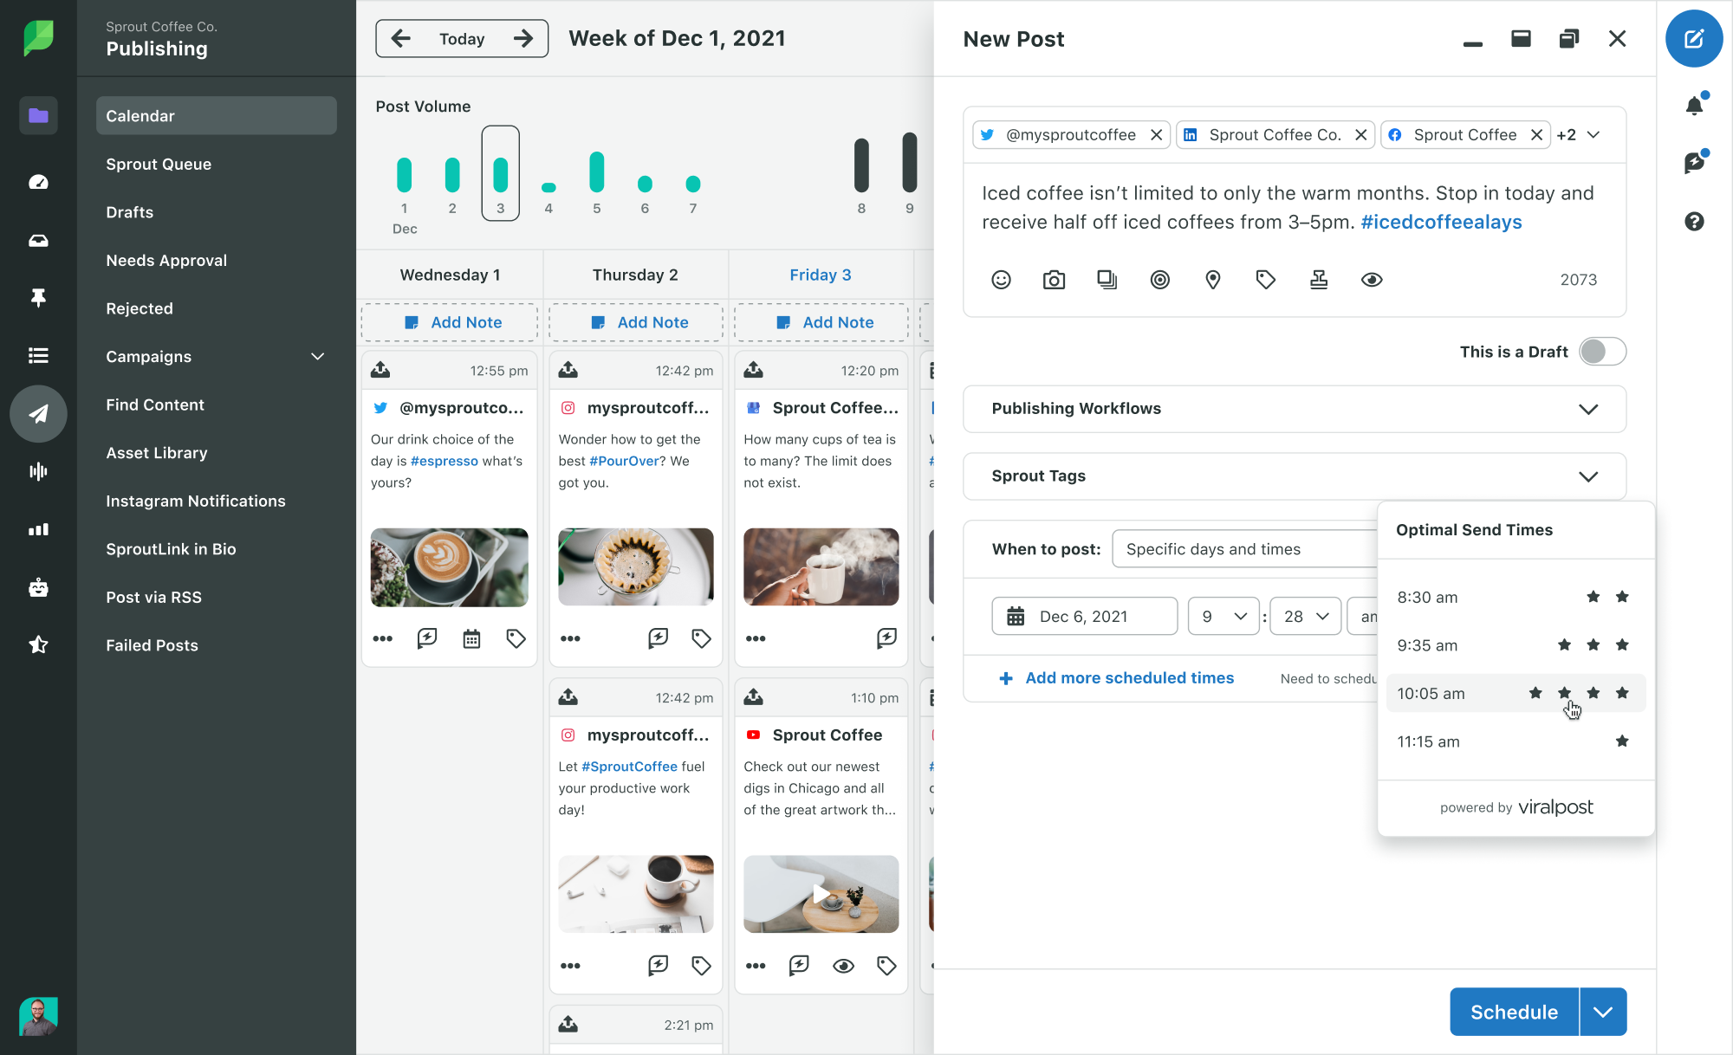
Task: Click the boost/scheduling icon on Thursday post
Action: click(x=659, y=639)
